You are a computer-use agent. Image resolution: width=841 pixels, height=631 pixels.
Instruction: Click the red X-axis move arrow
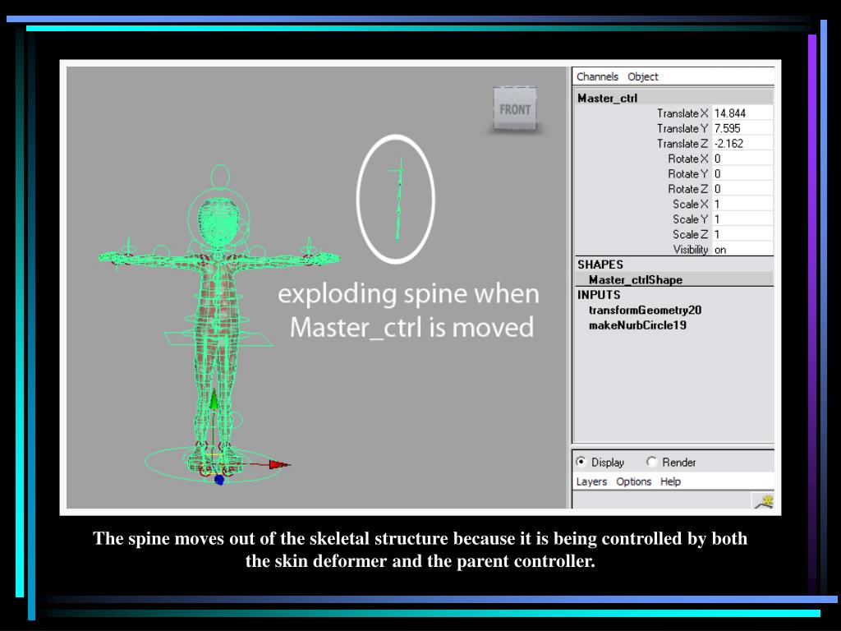[279, 465]
